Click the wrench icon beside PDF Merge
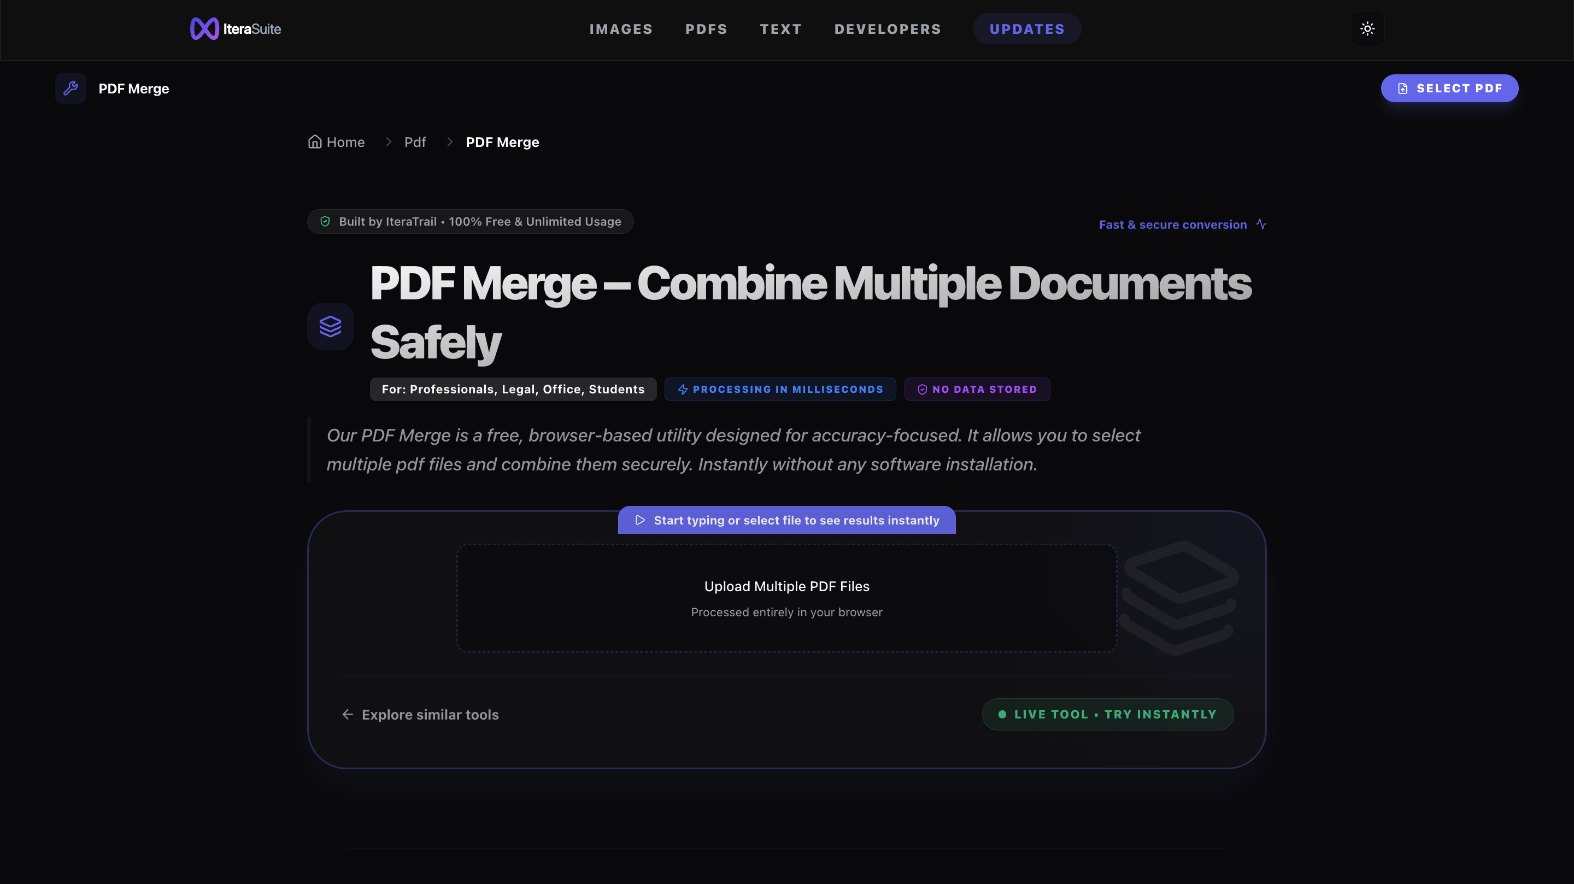This screenshot has width=1574, height=884. (x=71, y=88)
